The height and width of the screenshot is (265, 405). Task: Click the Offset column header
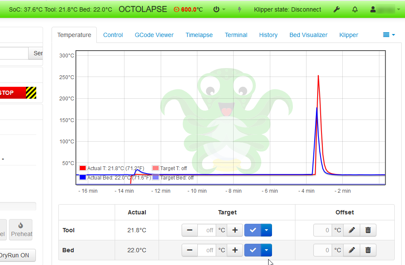[344, 212]
